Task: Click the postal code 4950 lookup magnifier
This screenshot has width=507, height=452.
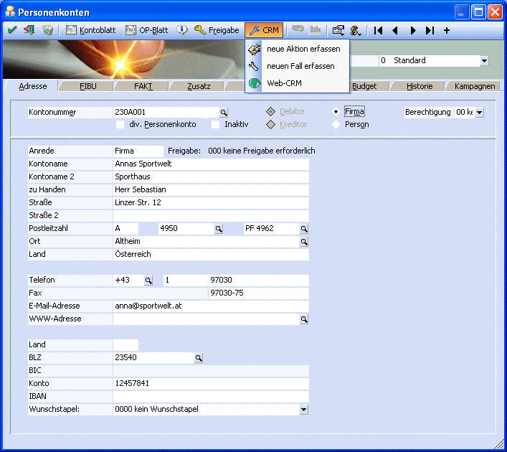Action: 219,229
